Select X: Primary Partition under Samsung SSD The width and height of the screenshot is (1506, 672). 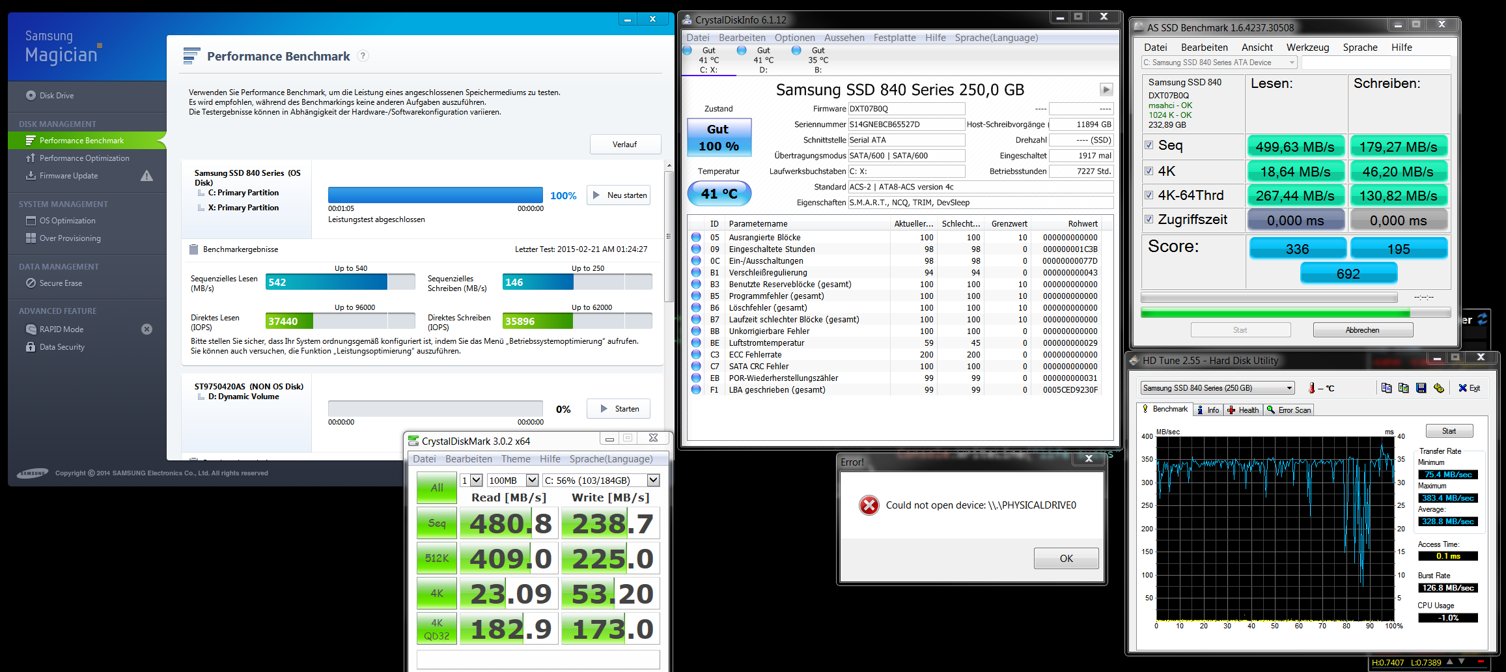click(243, 208)
